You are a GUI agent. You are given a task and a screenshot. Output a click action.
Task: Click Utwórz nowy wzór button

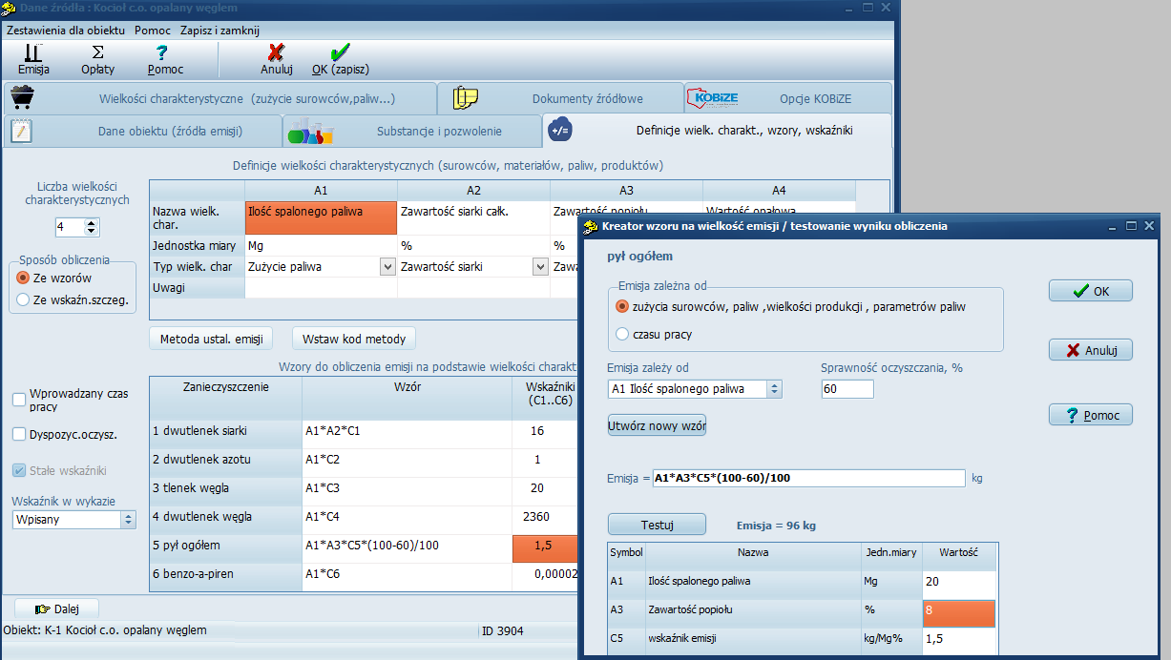657,424
